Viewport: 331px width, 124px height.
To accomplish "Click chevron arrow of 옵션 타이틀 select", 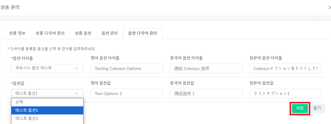I will pos(77,68).
